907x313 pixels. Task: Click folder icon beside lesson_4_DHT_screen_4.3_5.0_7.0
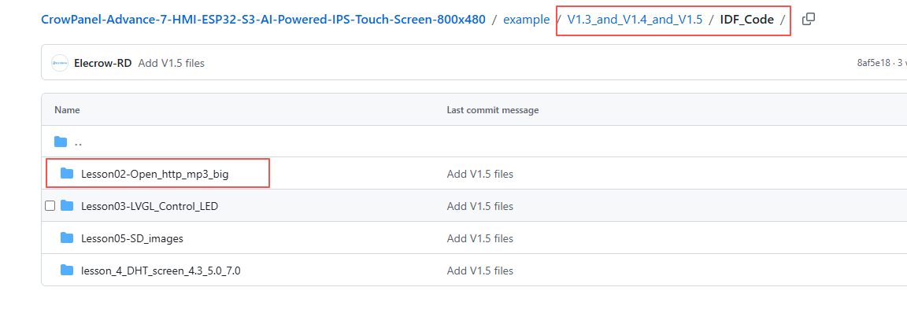67,271
